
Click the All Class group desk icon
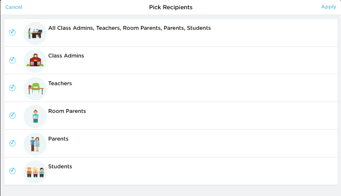click(35, 33)
